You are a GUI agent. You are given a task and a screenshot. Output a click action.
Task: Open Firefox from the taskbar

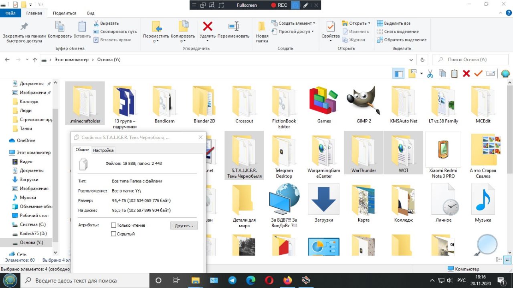(287, 280)
